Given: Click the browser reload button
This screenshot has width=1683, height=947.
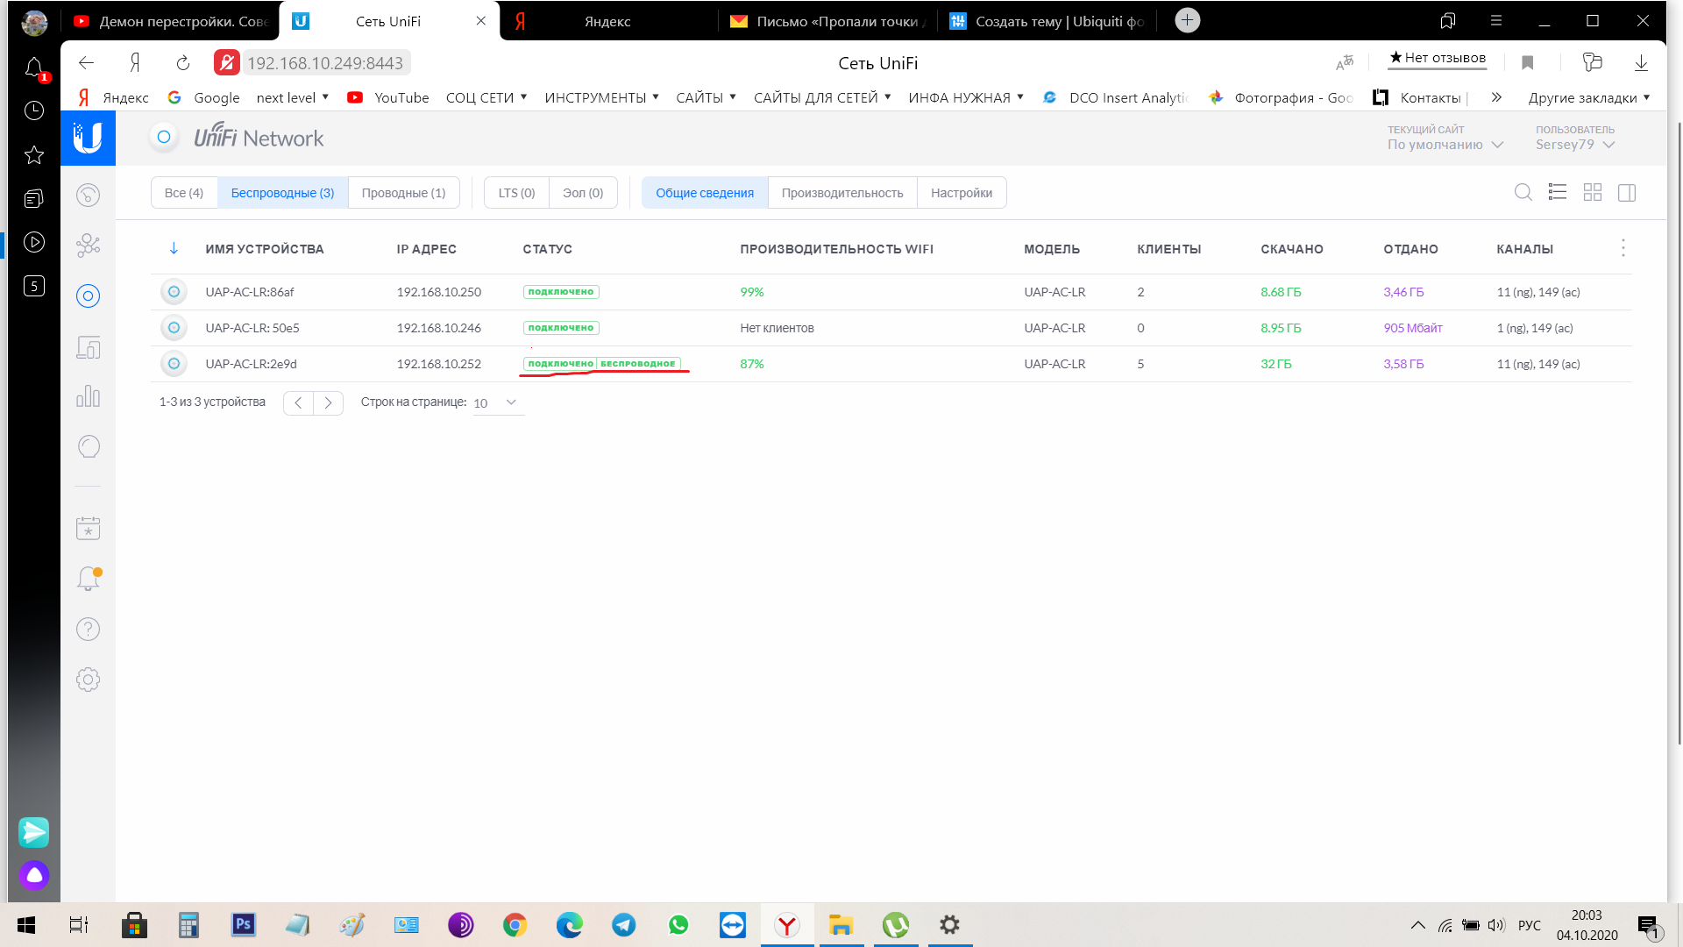Looking at the screenshot, I should coord(182,62).
